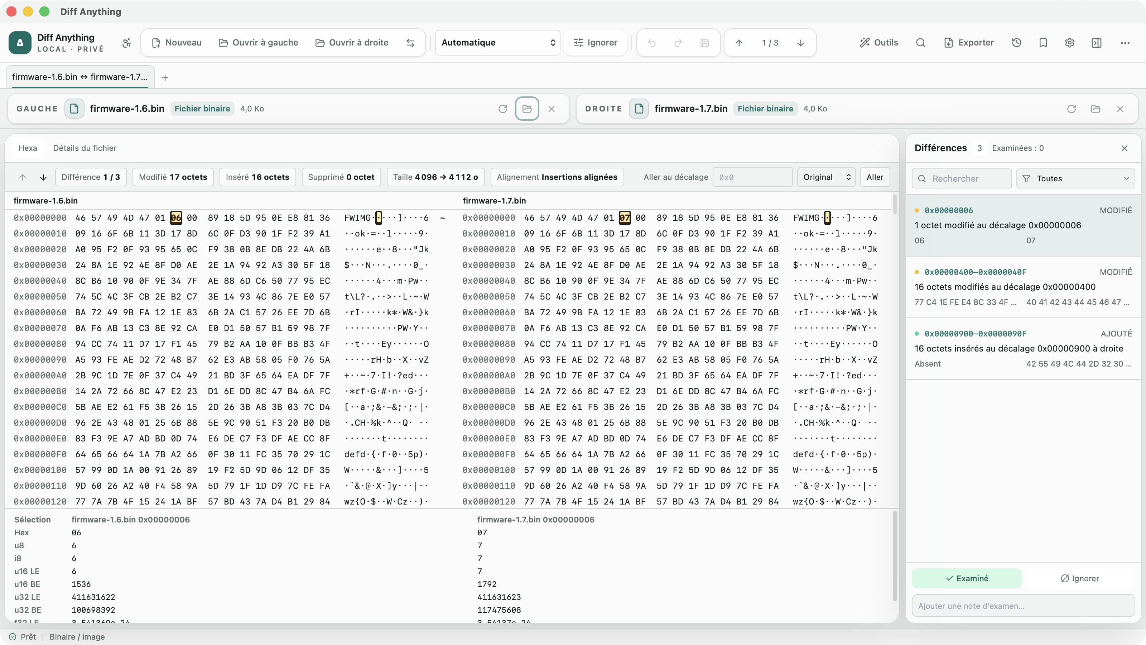This screenshot has width=1146, height=645.
Task: Go to previous difference in top toolbar
Action: (739, 43)
